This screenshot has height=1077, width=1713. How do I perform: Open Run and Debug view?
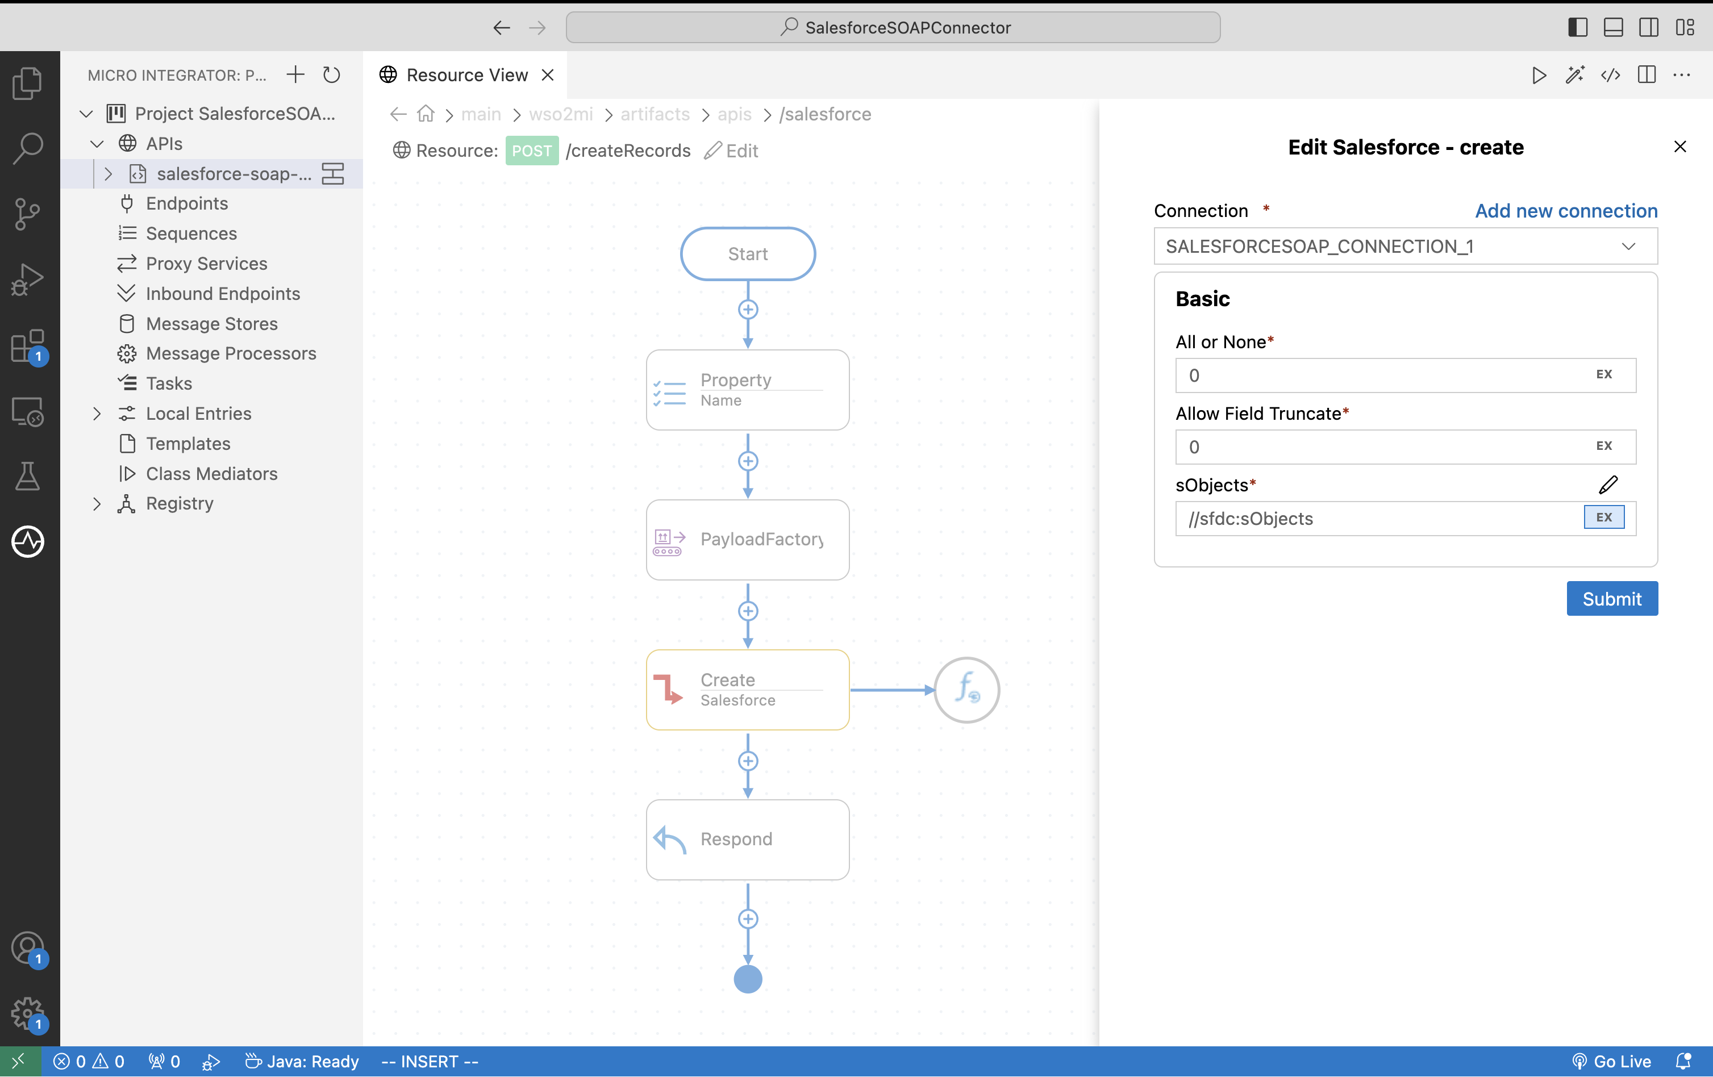click(x=28, y=279)
